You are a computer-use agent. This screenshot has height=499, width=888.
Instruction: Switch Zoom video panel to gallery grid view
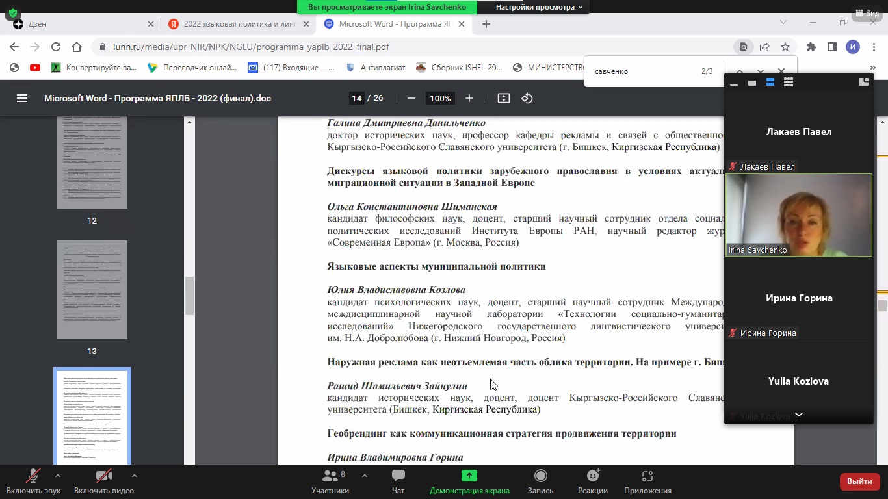point(789,83)
